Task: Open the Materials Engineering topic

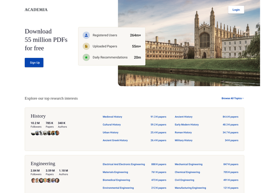Action: click(115, 172)
